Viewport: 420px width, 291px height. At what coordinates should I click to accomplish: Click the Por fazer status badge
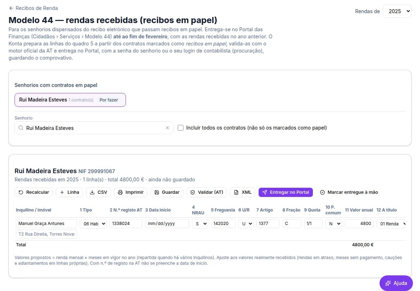pos(109,100)
